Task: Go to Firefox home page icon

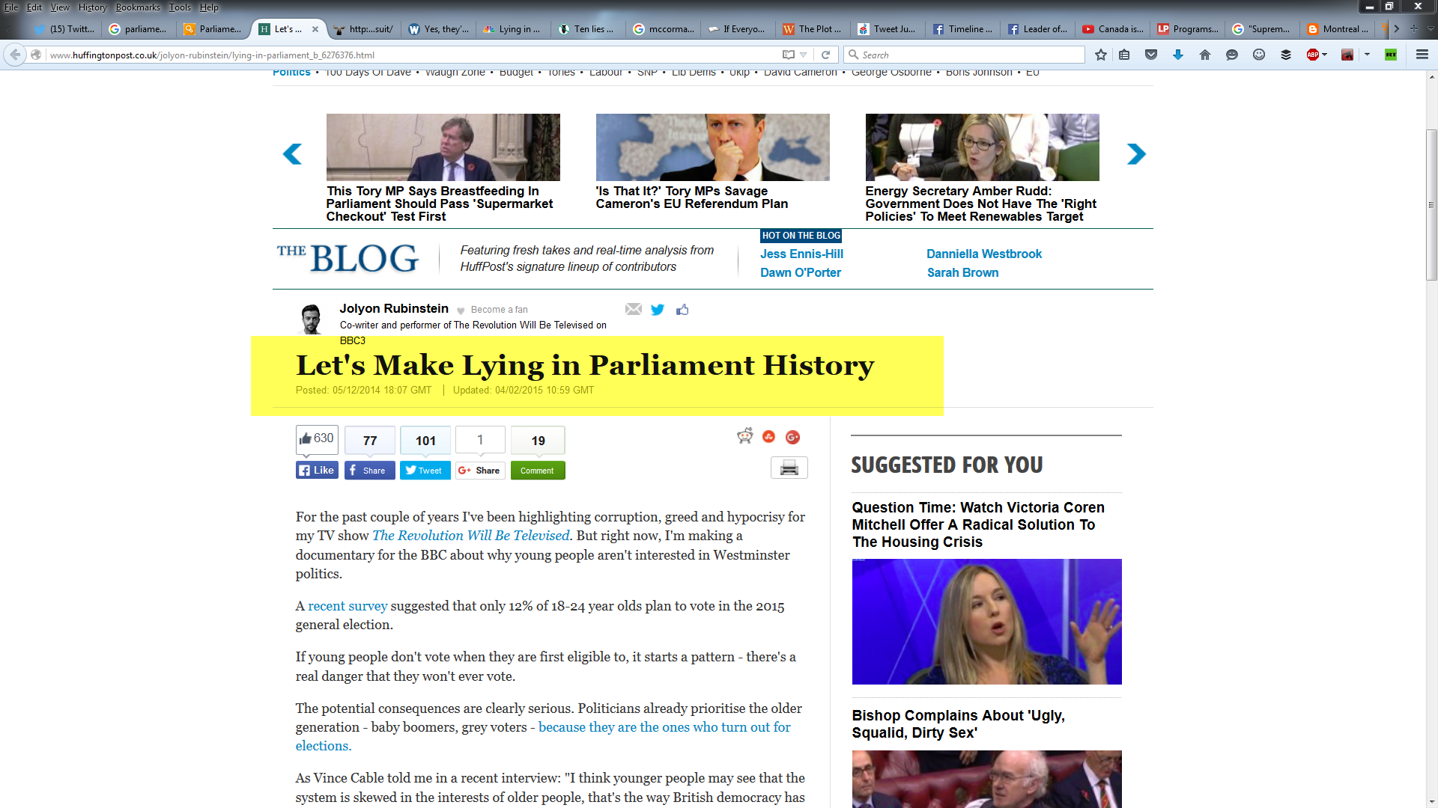Action: click(x=1205, y=55)
